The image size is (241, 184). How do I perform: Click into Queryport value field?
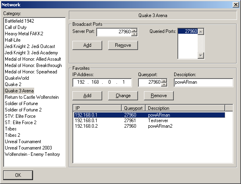[150, 82]
